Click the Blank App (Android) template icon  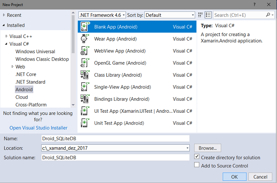[x=85, y=27]
